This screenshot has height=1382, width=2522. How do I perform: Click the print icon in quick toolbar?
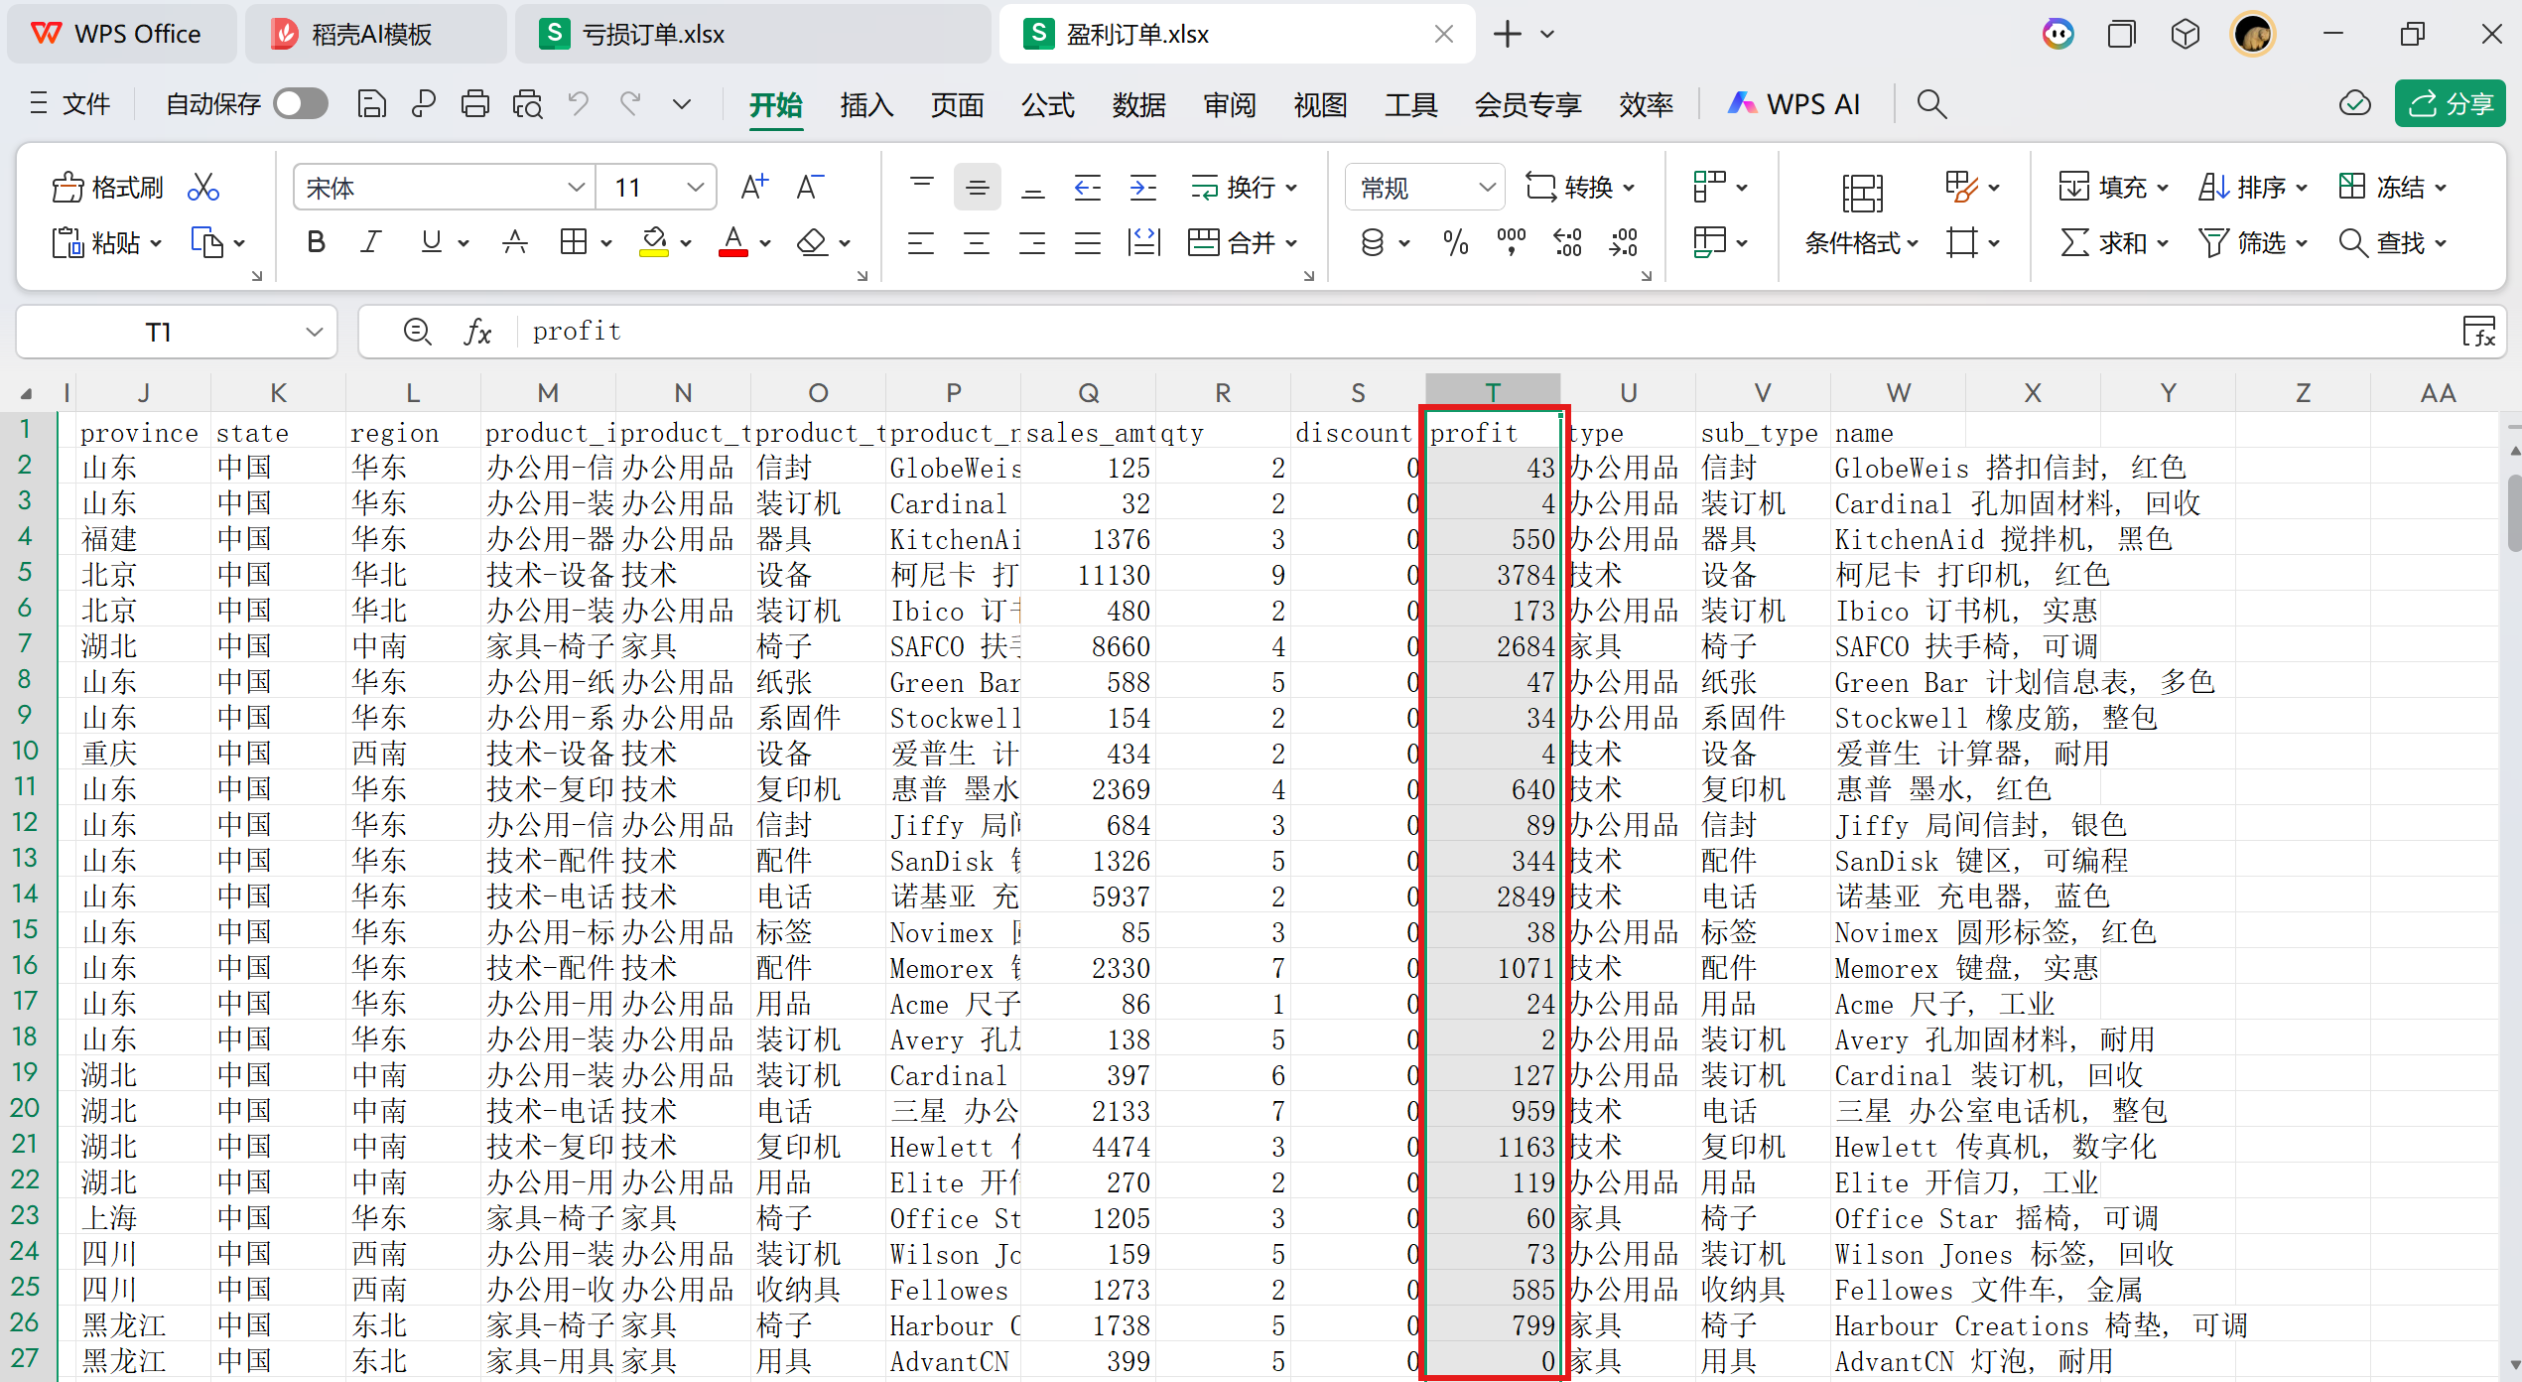[474, 104]
